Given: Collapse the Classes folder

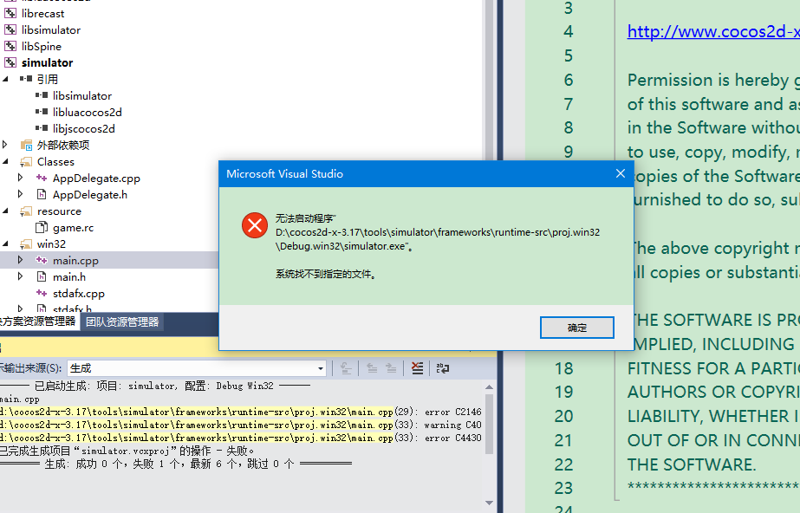Looking at the screenshot, I should (5, 162).
